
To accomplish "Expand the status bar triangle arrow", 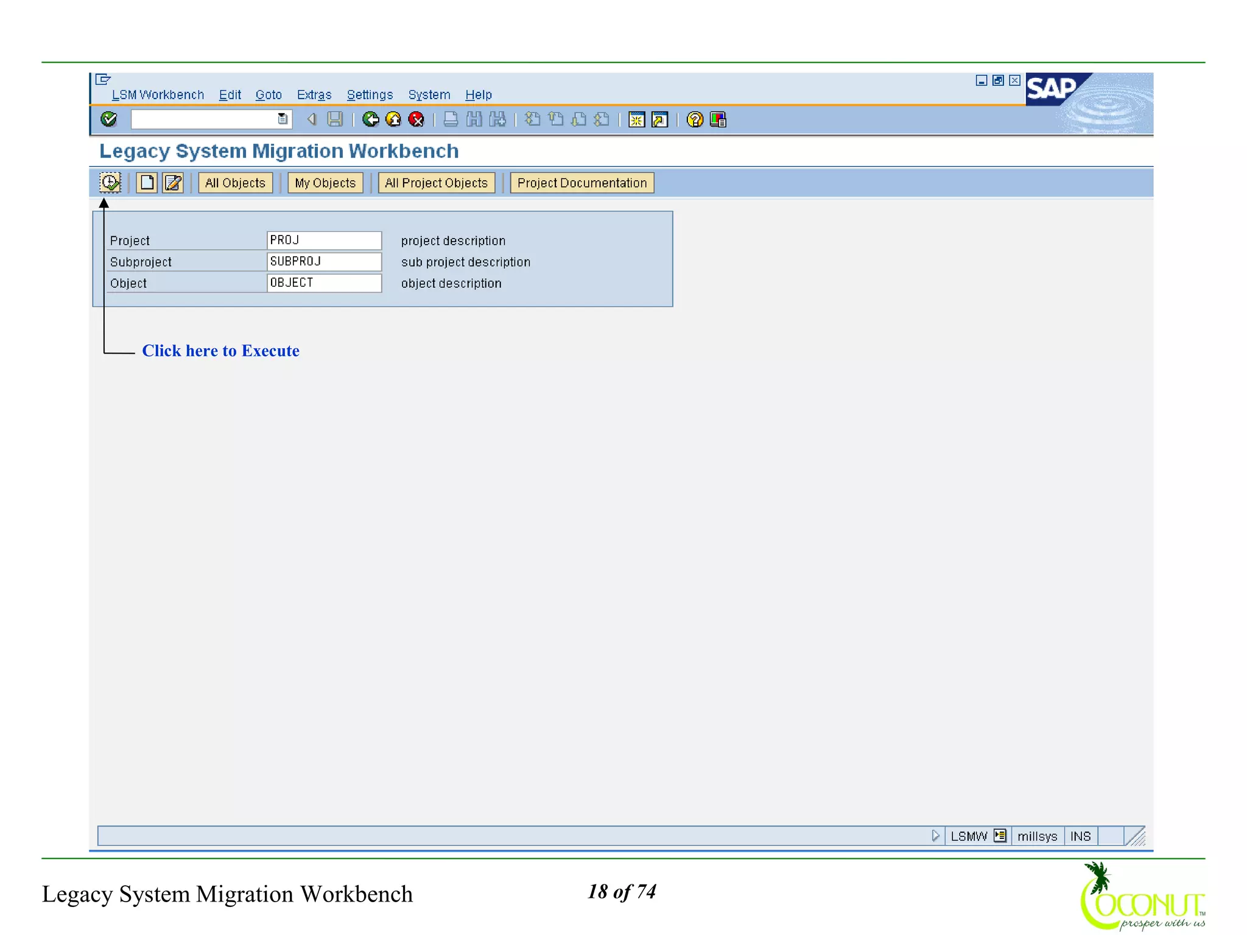I will 935,836.
